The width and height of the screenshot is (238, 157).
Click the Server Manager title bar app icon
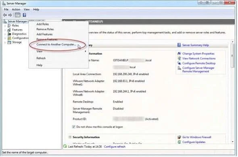point(4,3)
